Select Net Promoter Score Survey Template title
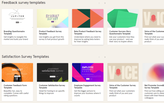Image resolution: width=164 pixels, height=103 pixels. pyautogui.click(x=154, y=87)
